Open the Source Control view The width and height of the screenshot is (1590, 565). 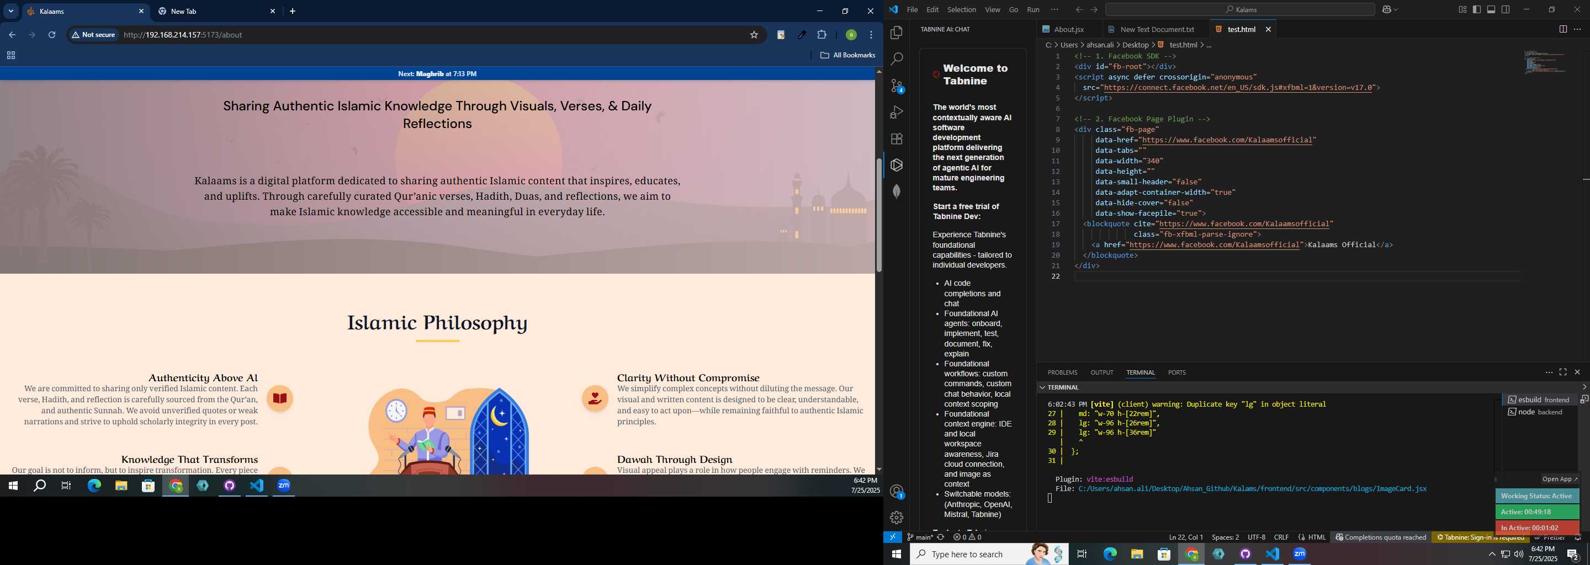(897, 86)
